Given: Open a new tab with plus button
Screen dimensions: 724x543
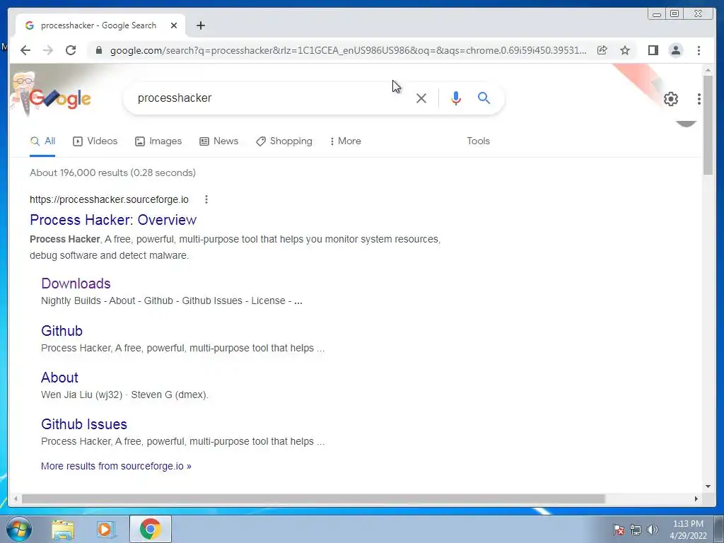Looking at the screenshot, I should (200, 26).
